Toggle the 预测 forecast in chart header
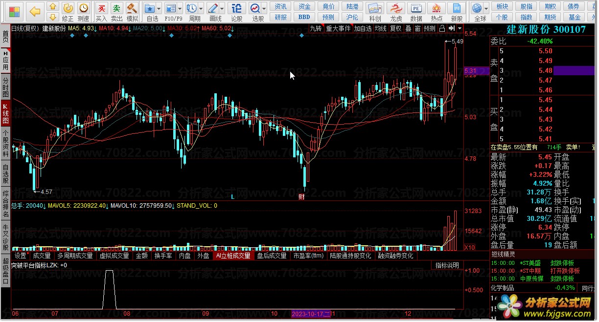Screen dimensions: 599x322 click(430, 28)
